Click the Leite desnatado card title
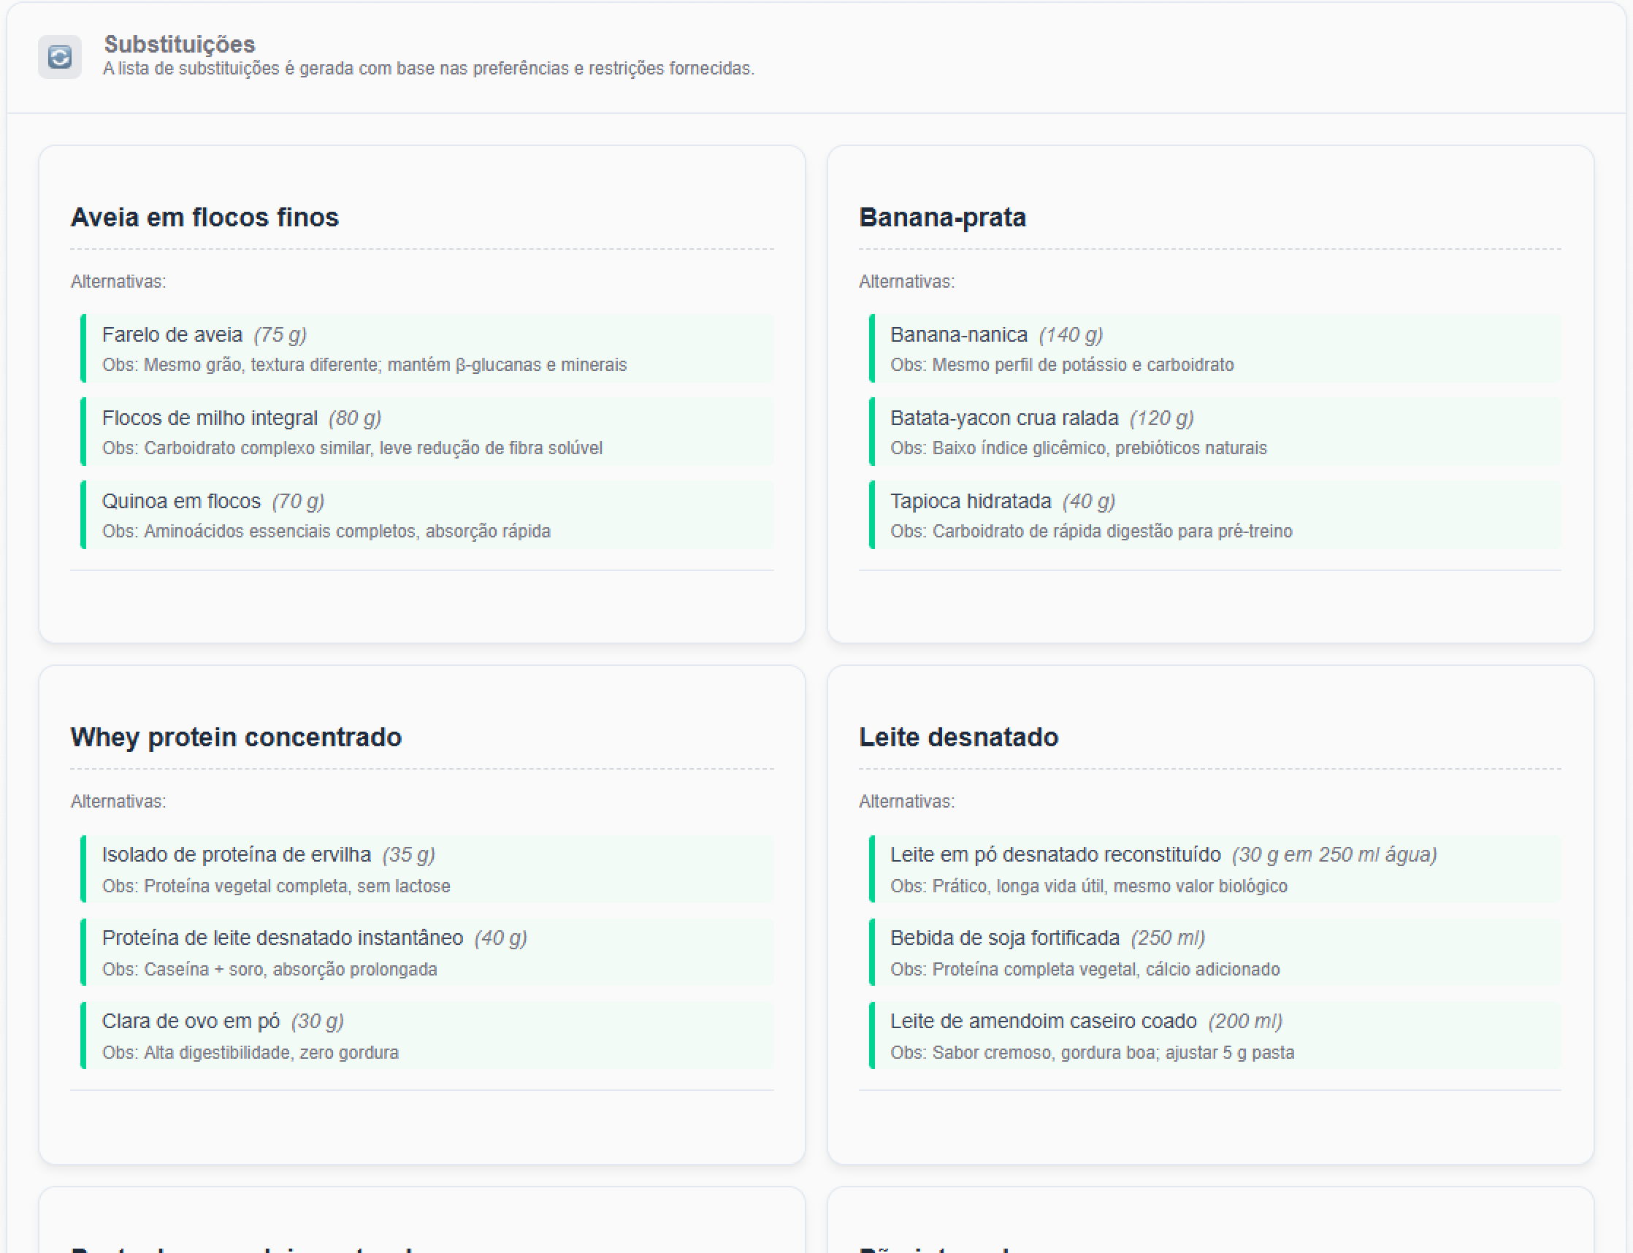The width and height of the screenshot is (1633, 1253). tap(959, 737)
